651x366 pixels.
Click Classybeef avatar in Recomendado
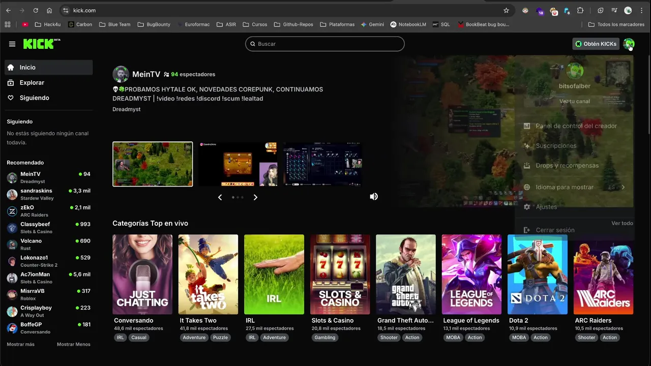click(12, 228)
